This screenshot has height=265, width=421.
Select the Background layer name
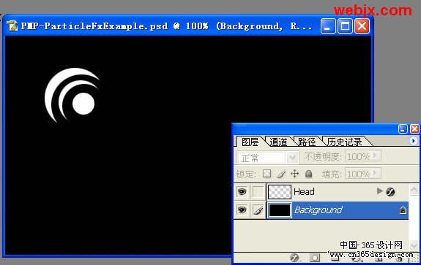[x=318, y=210]
